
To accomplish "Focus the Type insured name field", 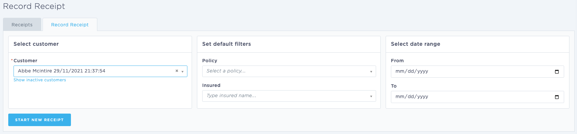I will click(x=289, y=96).
